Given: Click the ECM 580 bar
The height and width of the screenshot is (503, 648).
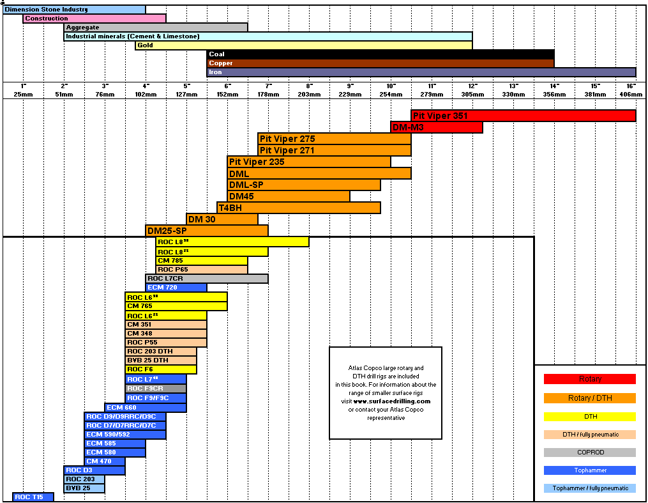Looking at the screenshot, I should coord(115,453).
